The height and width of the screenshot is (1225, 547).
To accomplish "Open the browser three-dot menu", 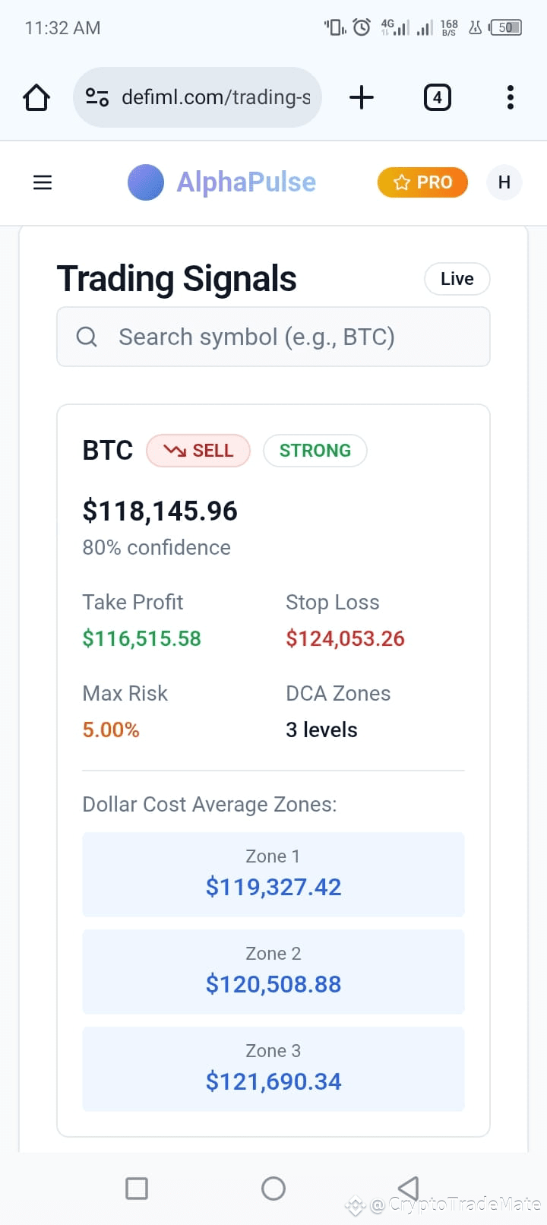I will (511, 97).
